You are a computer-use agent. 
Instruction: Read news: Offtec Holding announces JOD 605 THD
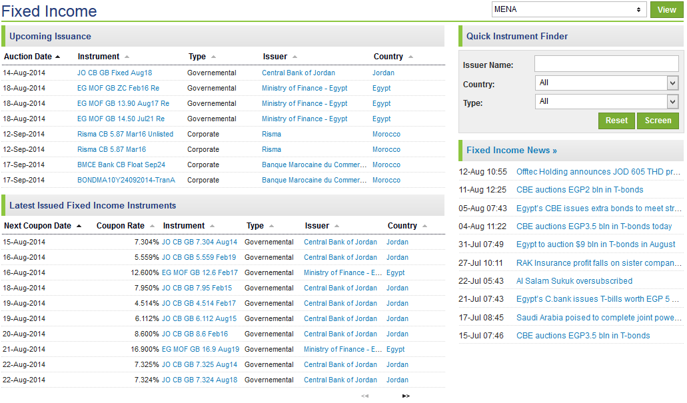tap(598, 172)
